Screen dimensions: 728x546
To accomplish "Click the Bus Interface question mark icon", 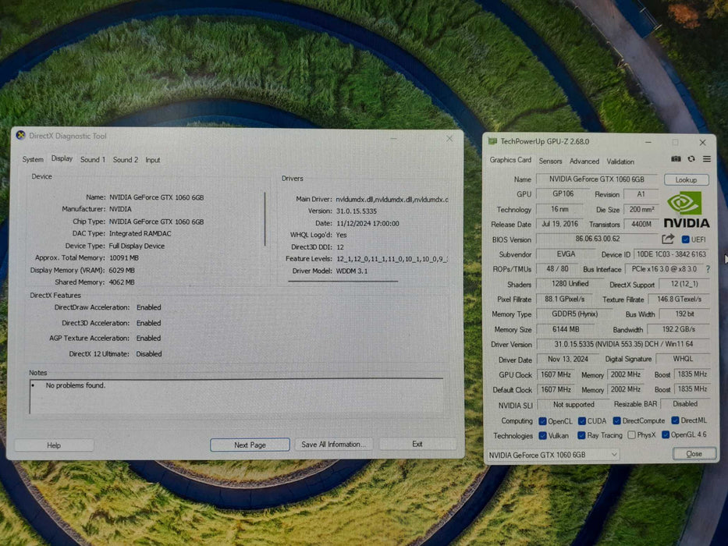I will click(708, 269).
